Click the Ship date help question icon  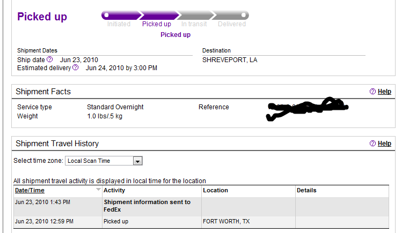pyautogui.click(x=50, y=59)
